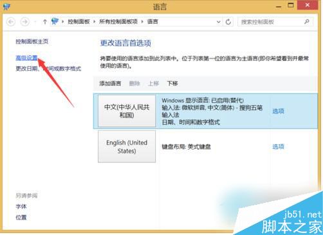The width and height of the screenshot is (323, 235).
Task: Open 选项 for 中文(中华人民共和国)
Action: click(278, 111)
